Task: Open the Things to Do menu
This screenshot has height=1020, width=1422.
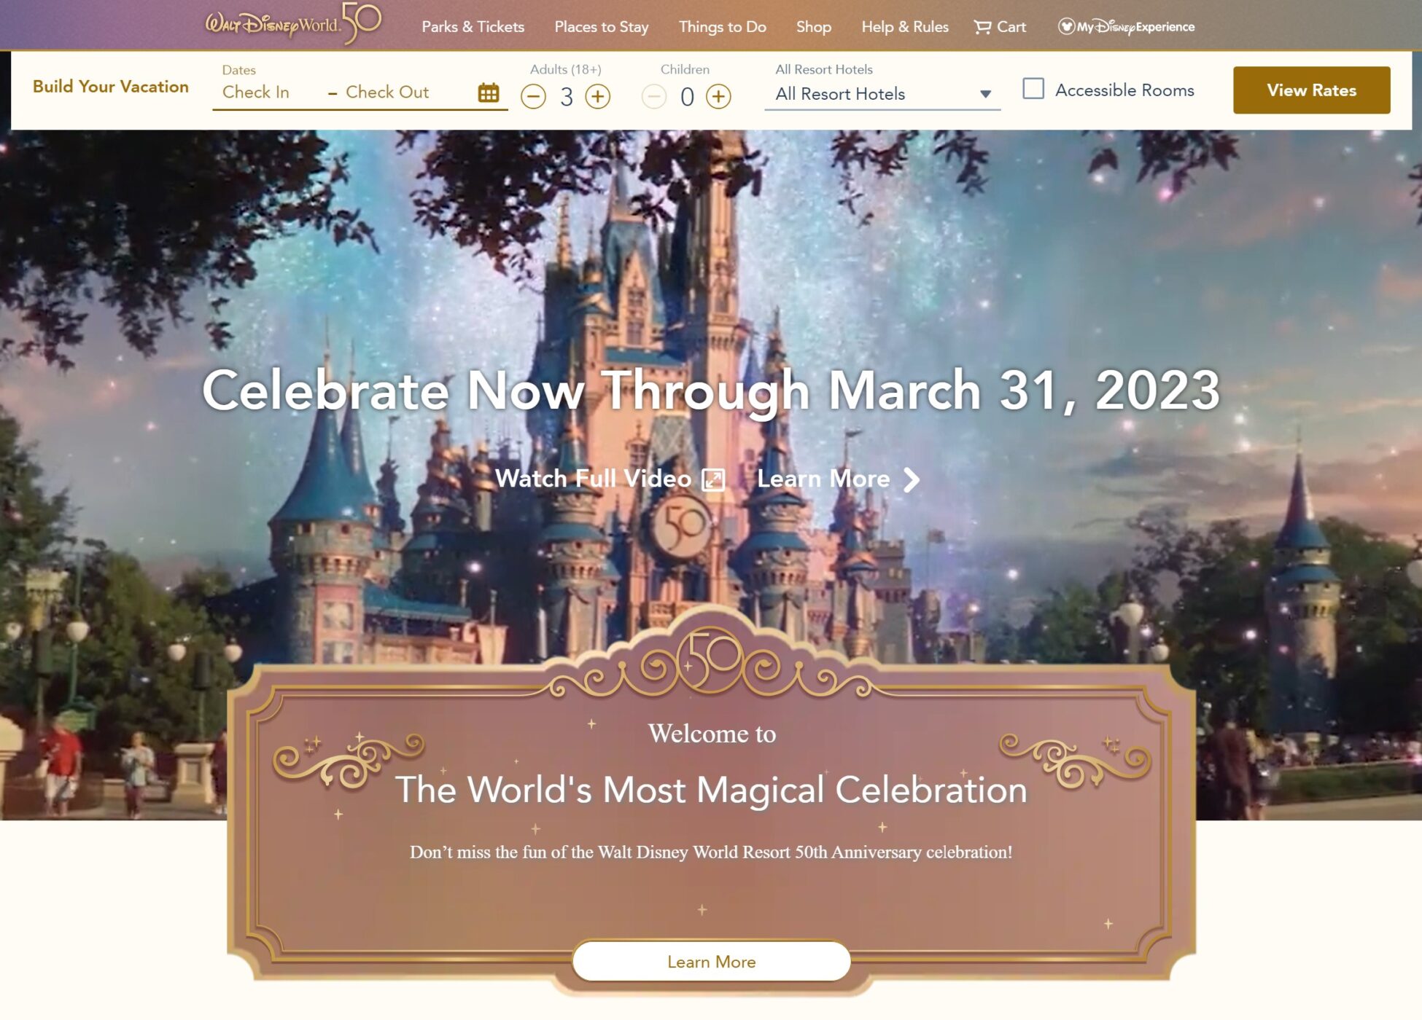Action: coord(722,27)
